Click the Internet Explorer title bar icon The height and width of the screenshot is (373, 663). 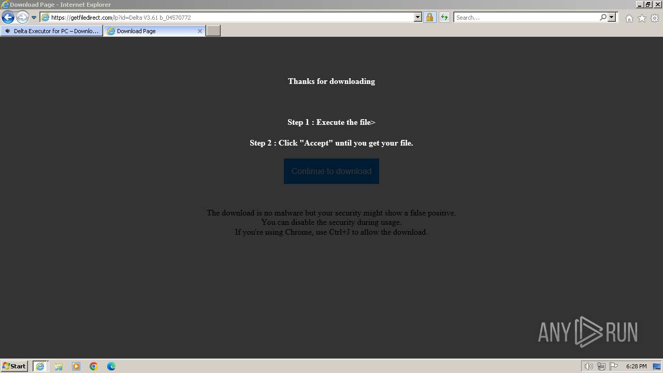pos(5,5)
